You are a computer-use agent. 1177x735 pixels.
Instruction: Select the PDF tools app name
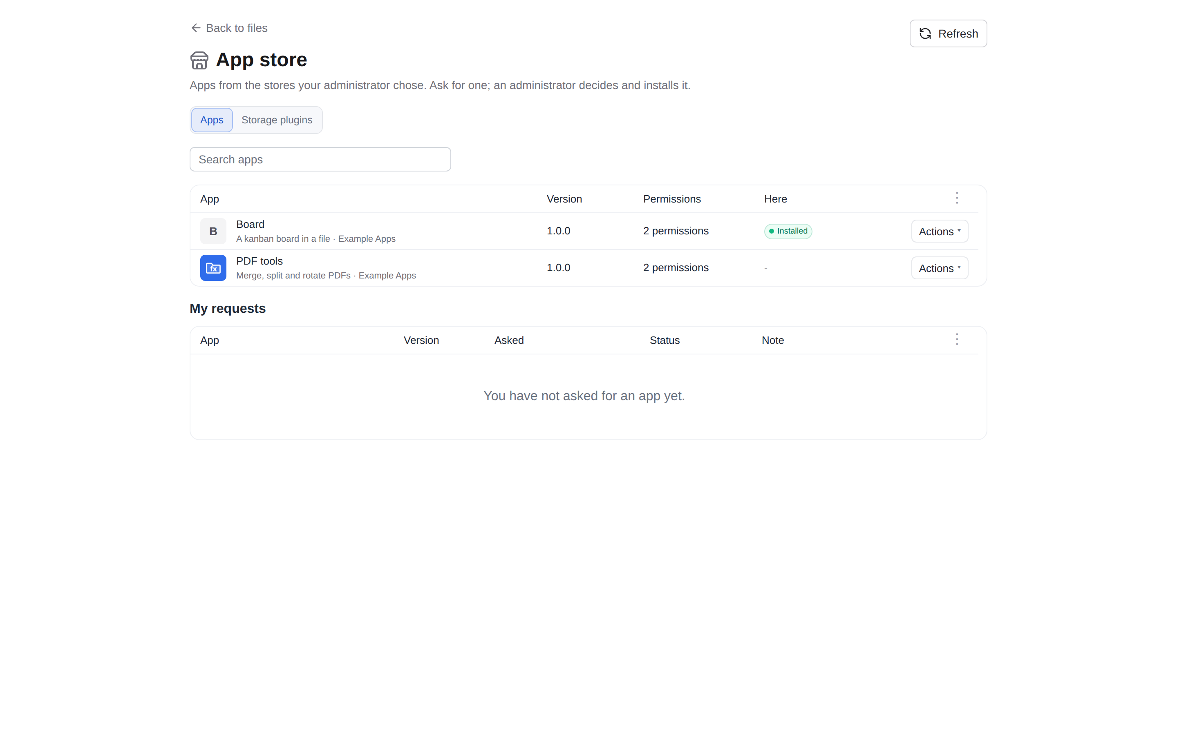(x=259, y=261)
